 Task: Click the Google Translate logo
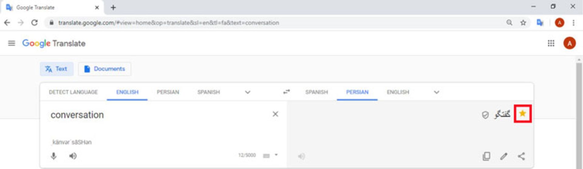(x=54, y=43)
